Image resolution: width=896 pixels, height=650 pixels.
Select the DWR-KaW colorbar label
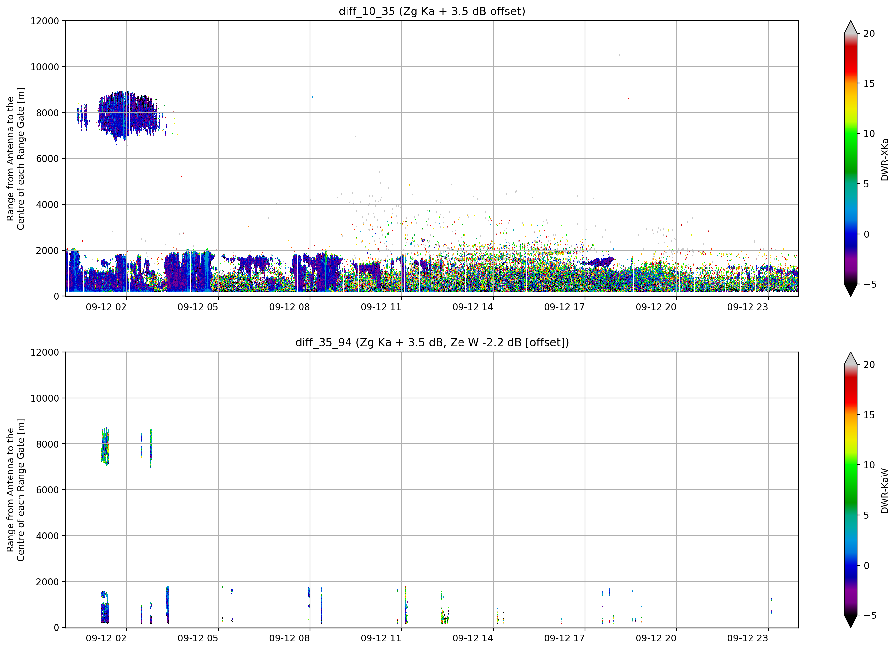tap(885, 491)
